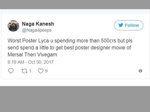This screenshot has width=150, height=112.
Task: Click the Oct 30, 2017 date
Action: (41, 62)
